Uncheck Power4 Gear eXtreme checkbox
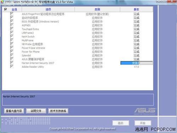This screenshot has height=133, width=177. 12,48
